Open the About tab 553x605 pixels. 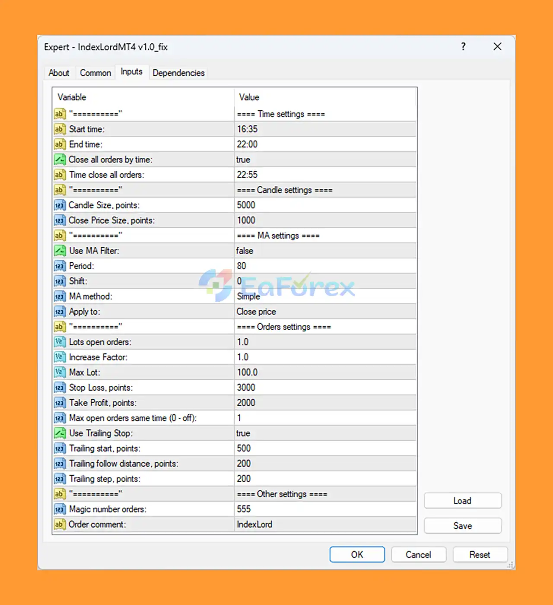coord(59,73)
